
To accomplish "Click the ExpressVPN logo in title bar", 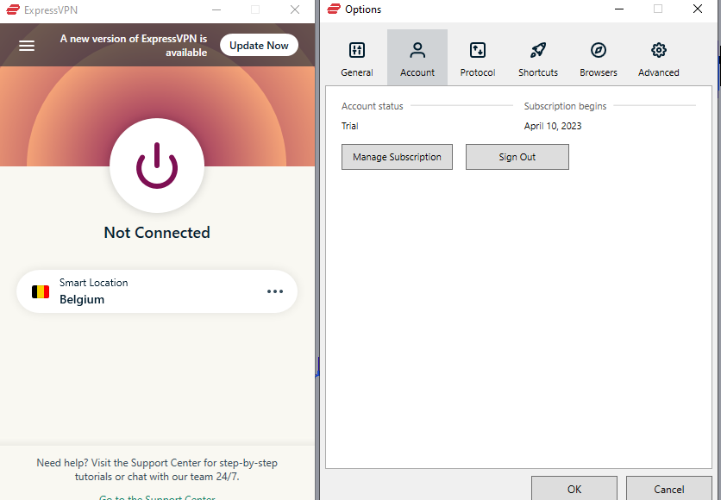I will [13, 9].
